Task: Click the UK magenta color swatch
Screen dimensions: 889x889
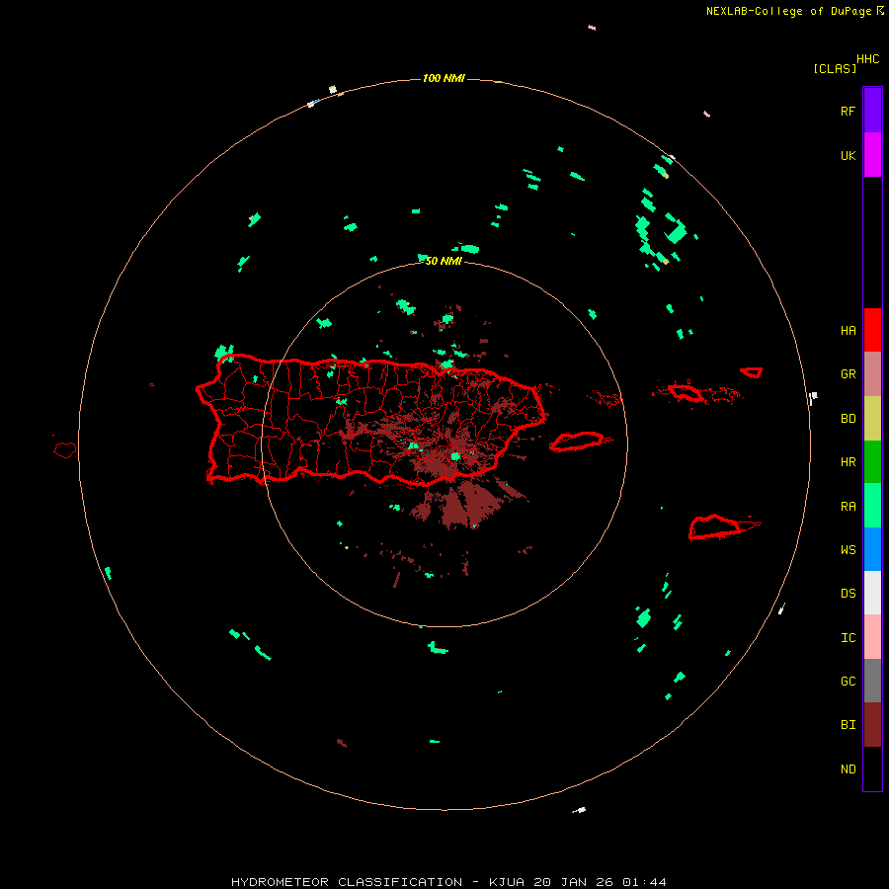Action: (x=872, y=155)
